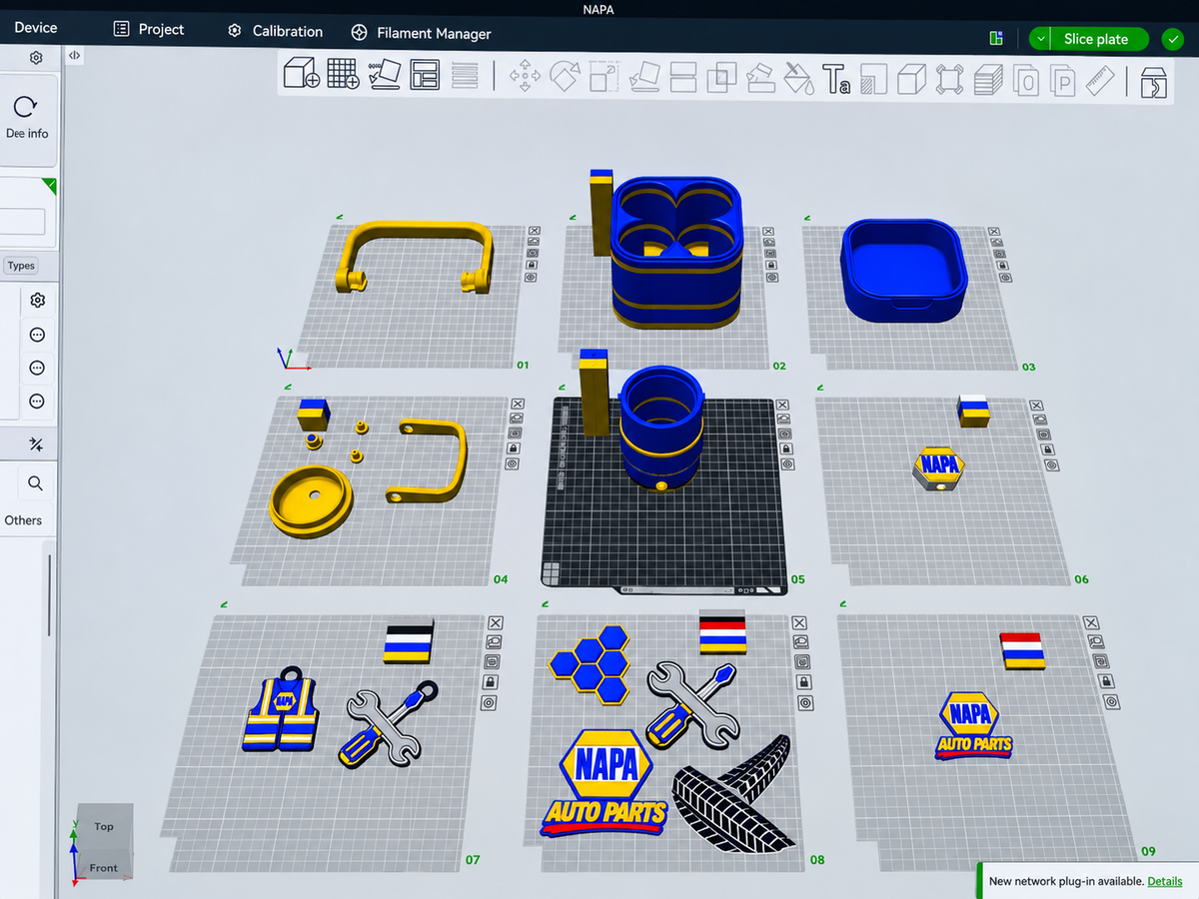Viewport: 1199px width, 899px height.
Task: Open the Calibration tab
Action: pyautogui.click(x=275, y=31)
